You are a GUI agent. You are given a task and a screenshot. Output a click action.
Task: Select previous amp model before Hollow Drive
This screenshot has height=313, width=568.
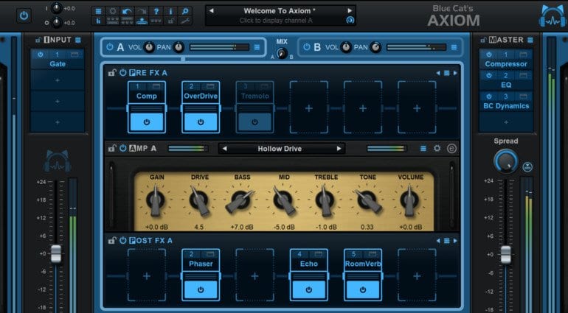pyautogui.click(x=224, y=149)
